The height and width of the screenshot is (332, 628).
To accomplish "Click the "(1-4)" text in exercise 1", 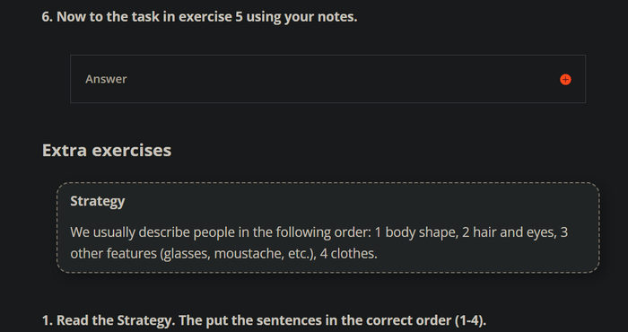I will tap(470, 320).
